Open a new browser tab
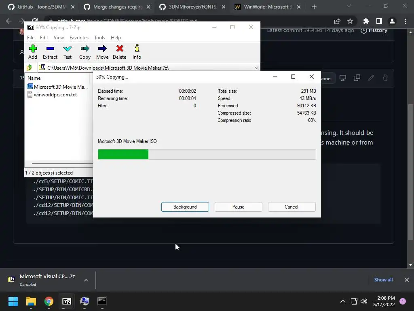 click(314, 7)
